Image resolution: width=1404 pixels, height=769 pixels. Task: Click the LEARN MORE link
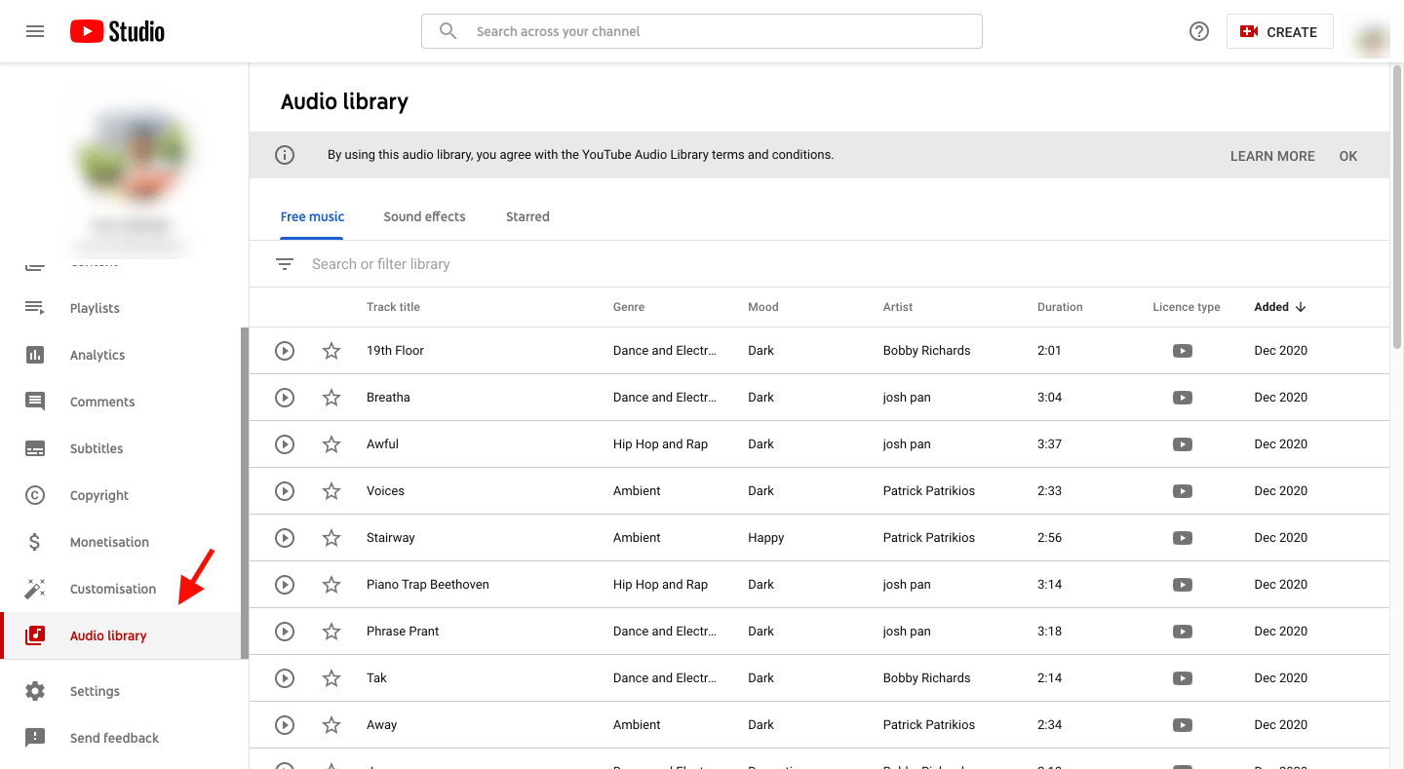pyautogui.click(x=1272, y=156)
